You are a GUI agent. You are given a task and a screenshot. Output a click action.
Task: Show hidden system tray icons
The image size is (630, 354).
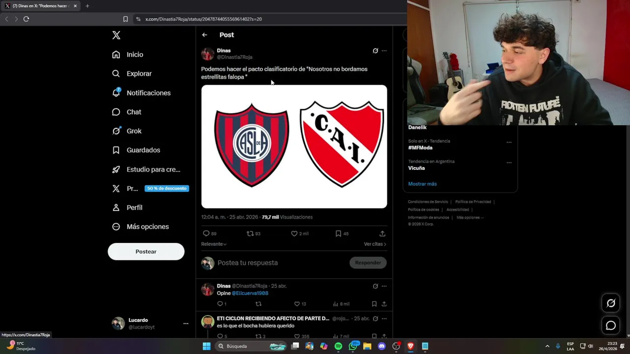pos(547,346)
